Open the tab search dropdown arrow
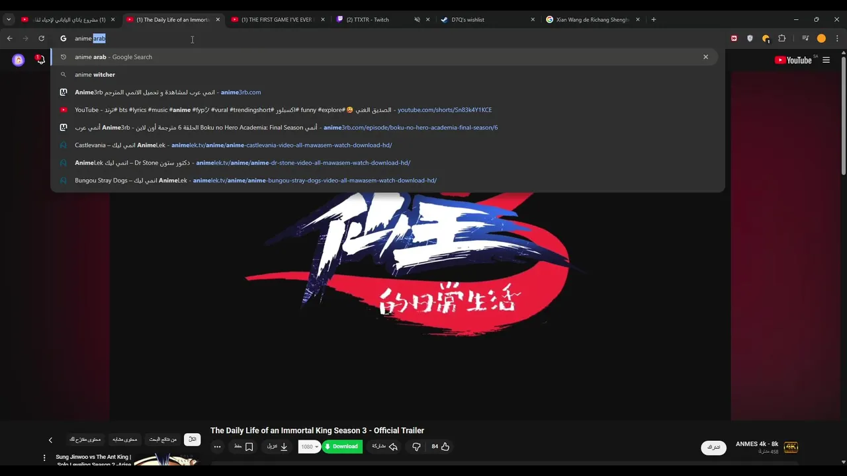The width and height of the screenshot is (847, 476). [9, 20]
